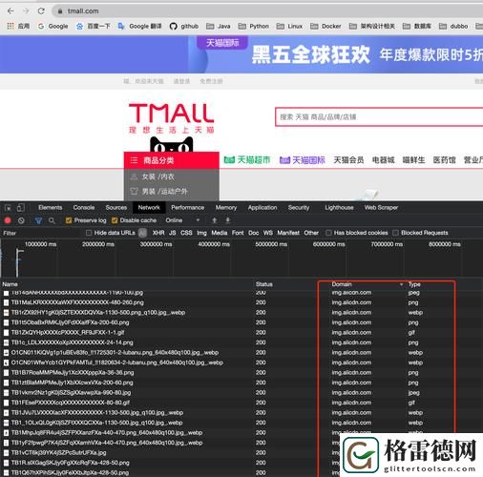Screen dimensions: 483x477
Task: Open network search magnifier
Action: pos(52,220)
